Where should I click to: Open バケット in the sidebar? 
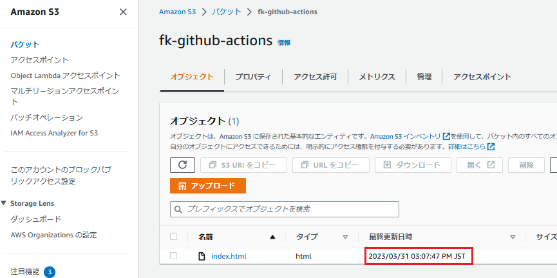(25, 45)
